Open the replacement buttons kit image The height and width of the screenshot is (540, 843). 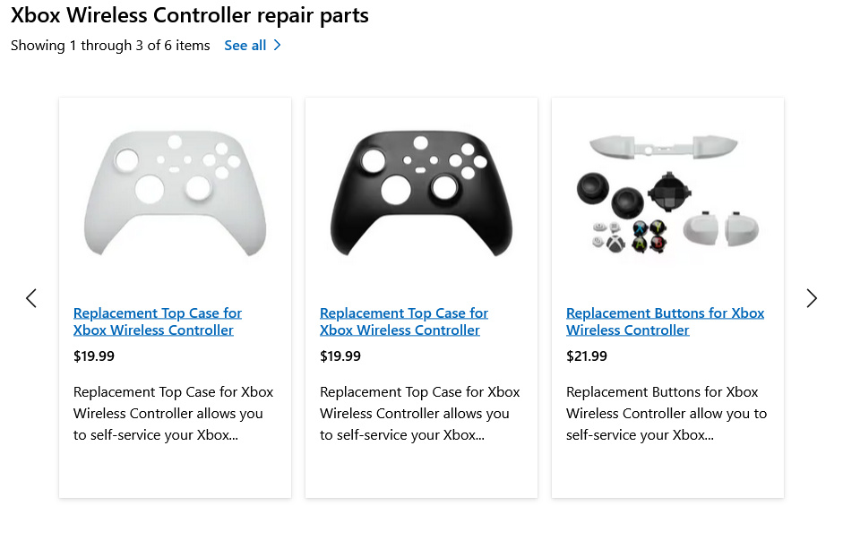(667, 194)
